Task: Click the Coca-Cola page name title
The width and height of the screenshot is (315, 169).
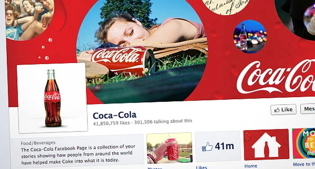Action: (115, 115)
